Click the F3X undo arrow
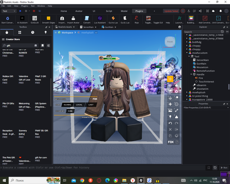The width and height of the screenshot is (230, 184). pos(170,123)
